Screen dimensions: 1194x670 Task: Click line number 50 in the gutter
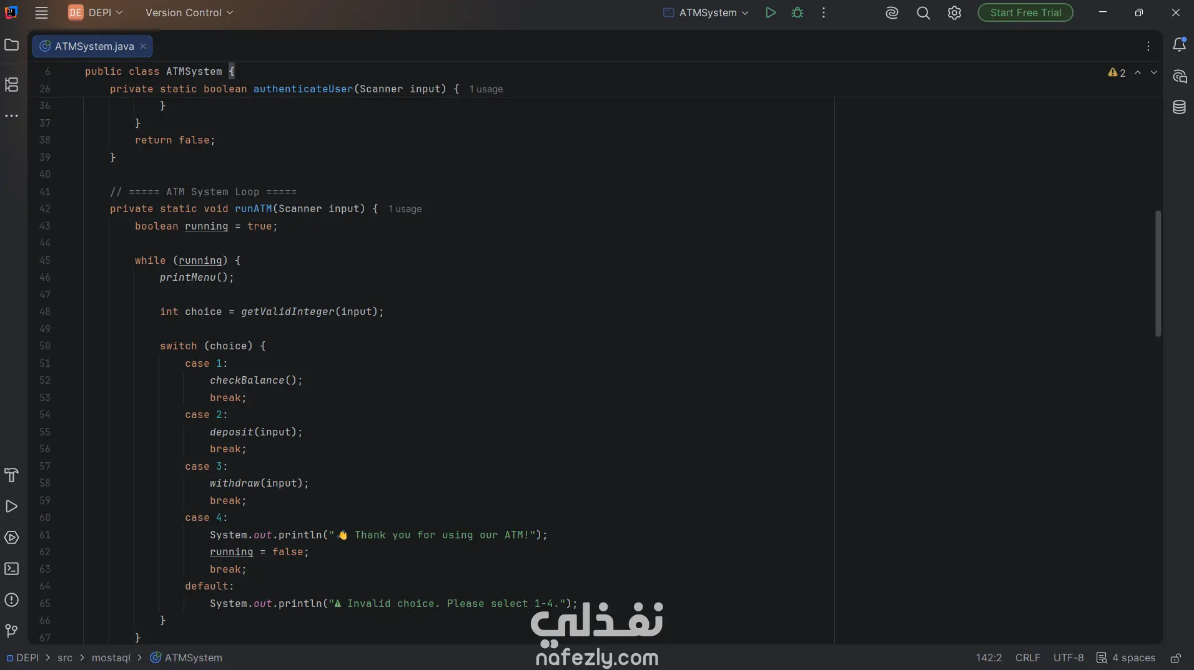coord(45,346)
